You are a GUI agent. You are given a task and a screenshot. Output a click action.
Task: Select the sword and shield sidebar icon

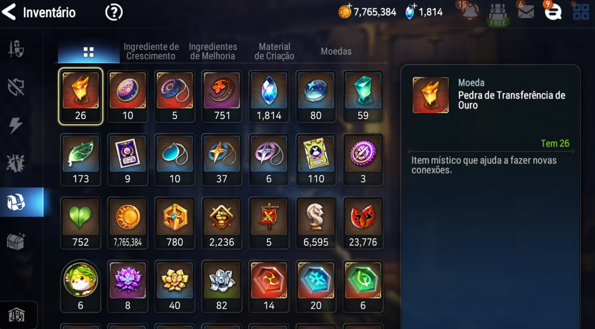[x=16, y=49]
